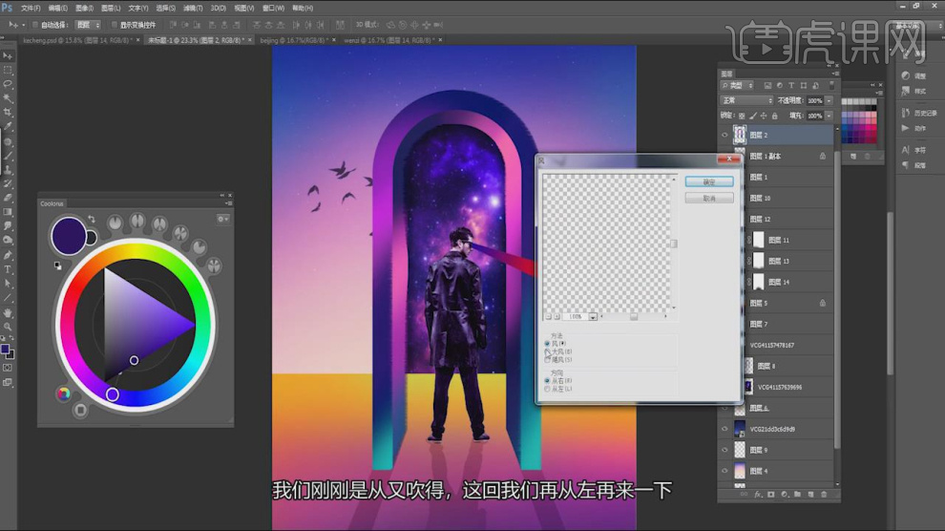This screenshot has width=945, height=531.
Task: Open History panel icon (历史记录)
Action: [906, 113]
